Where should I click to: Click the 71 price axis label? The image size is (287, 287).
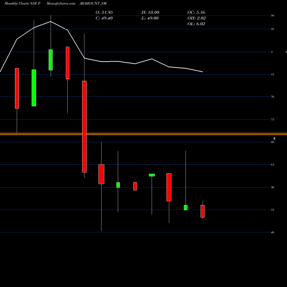point(273,119)
